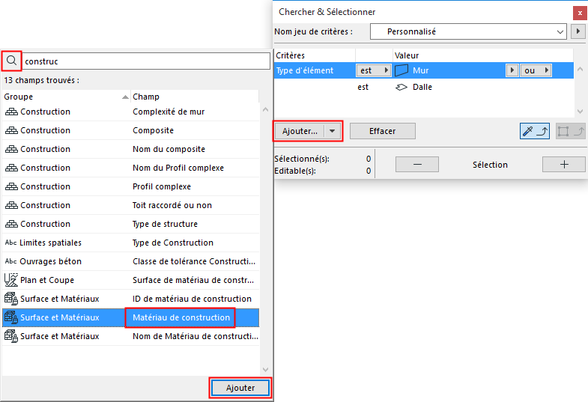Open the 'est' operator dropdown
This screenshot has height=402, width=588.
pyautogui.click(x=374, y=70)
